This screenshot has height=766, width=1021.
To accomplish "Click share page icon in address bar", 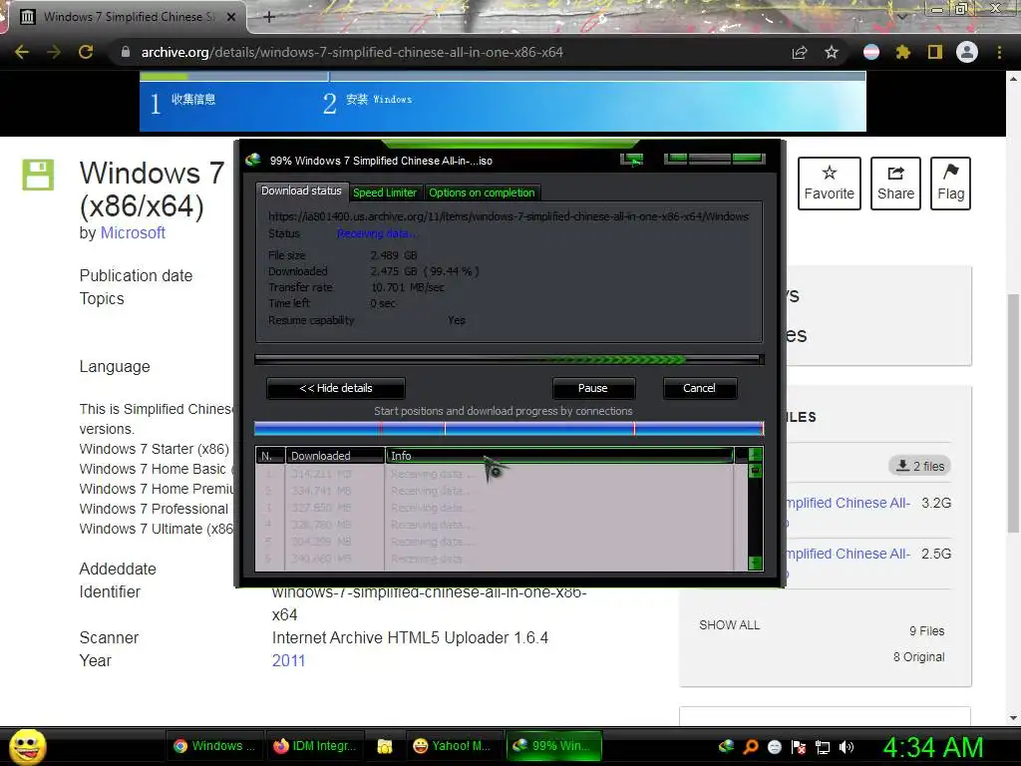I will click(800, 52).
